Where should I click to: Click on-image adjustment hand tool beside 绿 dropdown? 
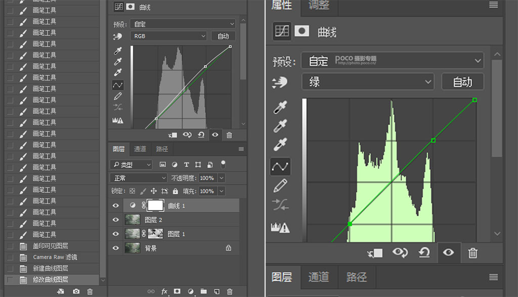pyautogui.click(x=280, y=82)
